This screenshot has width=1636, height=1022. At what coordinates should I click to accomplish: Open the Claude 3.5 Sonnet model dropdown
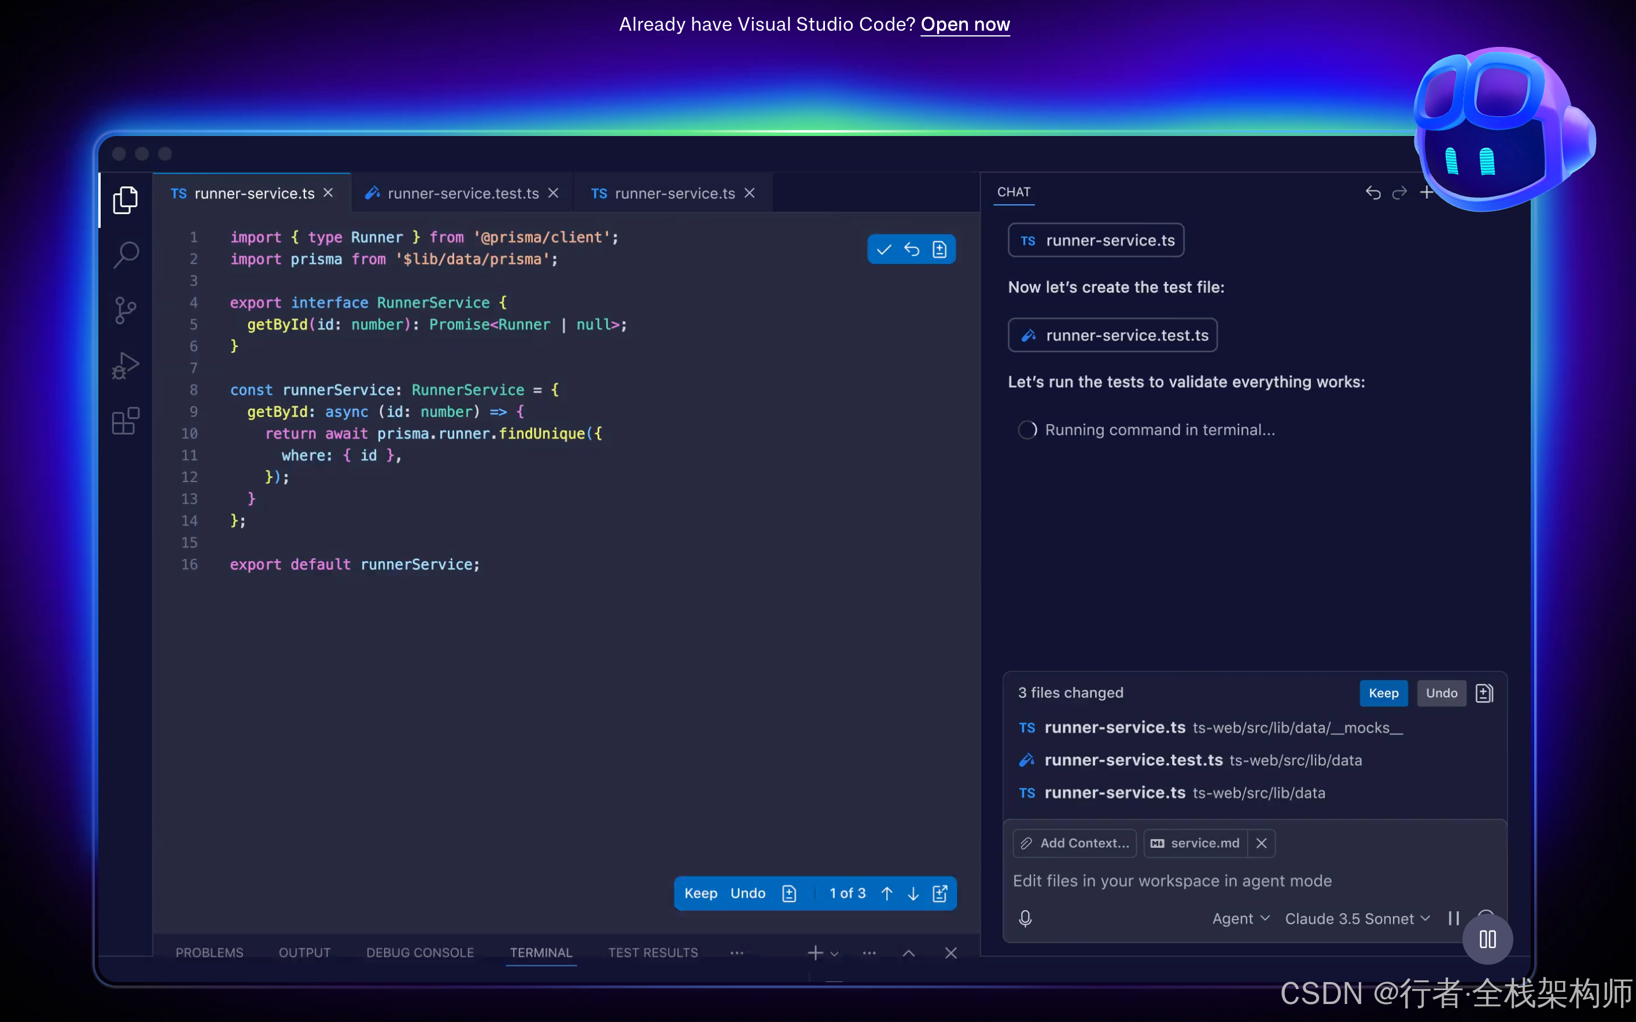tap(1357, 918)
